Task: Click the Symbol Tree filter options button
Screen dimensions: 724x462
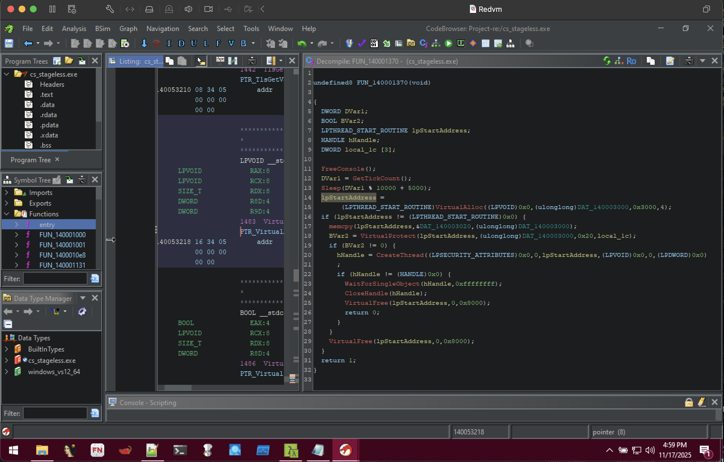Action: coord(95,279)
